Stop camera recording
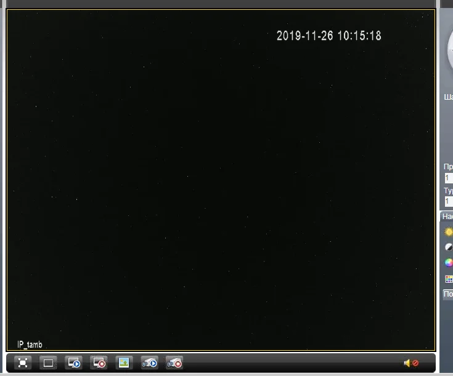This screenshot has width=453, height=376. coord(174,362)
